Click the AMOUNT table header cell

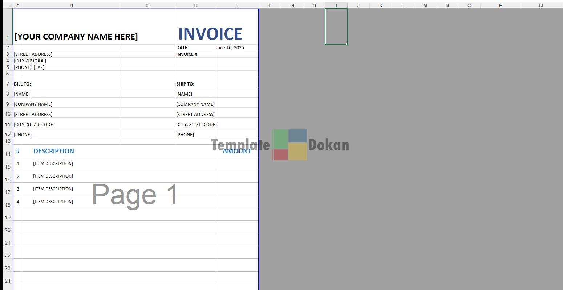tap(236, 151)
